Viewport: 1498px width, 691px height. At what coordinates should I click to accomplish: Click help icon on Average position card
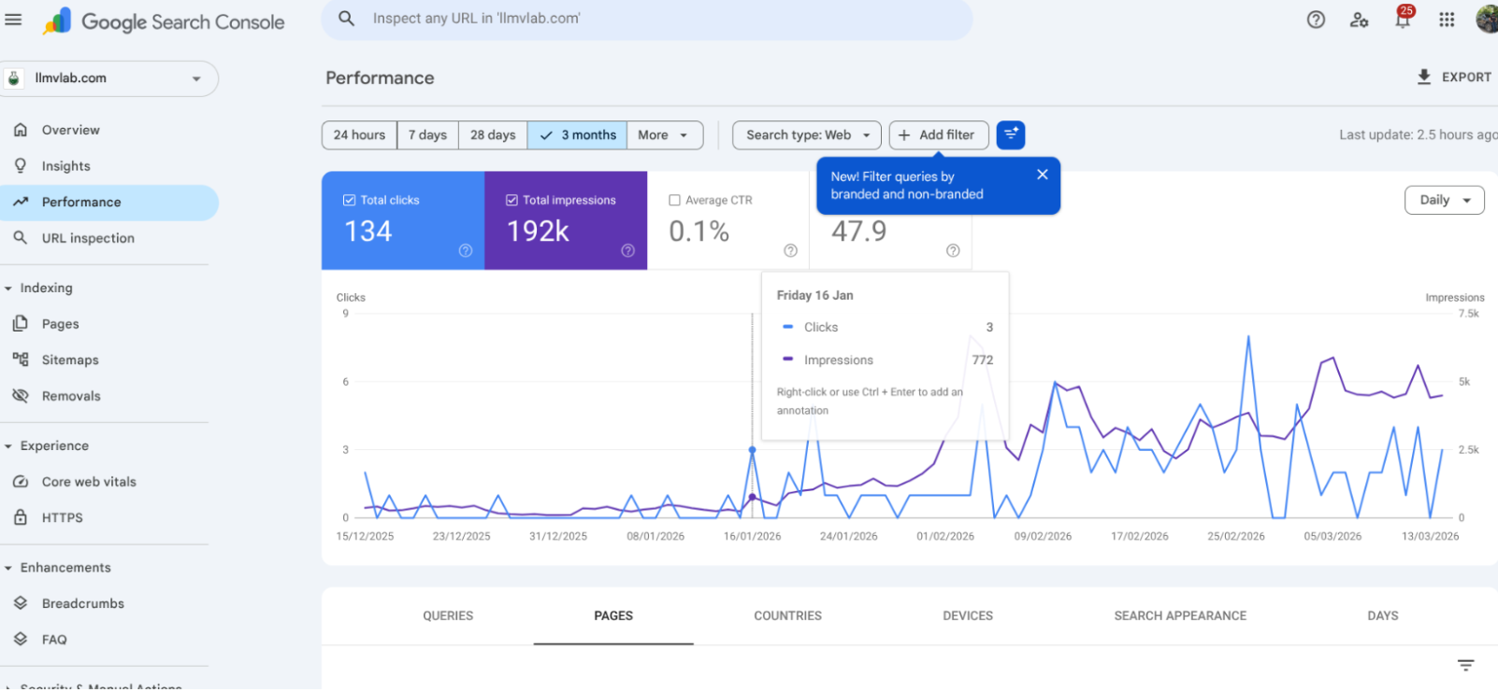click(953, 250)
